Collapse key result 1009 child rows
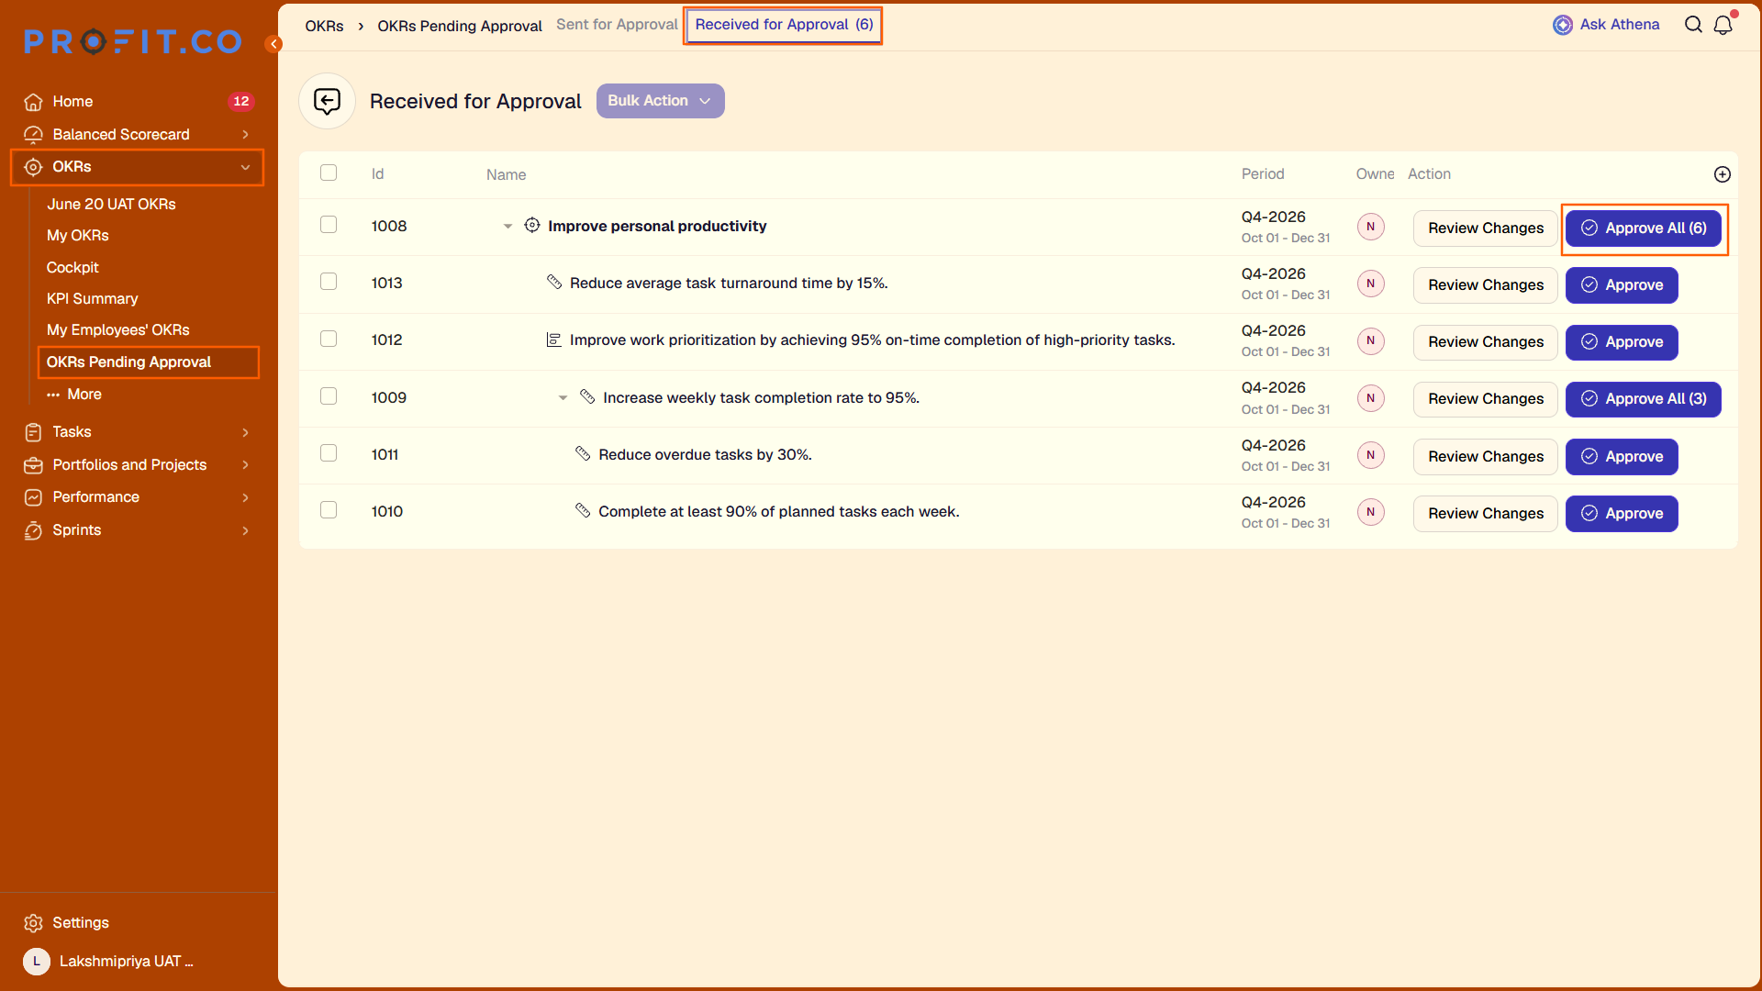1762x991 pixels. [x=563, y=398]
